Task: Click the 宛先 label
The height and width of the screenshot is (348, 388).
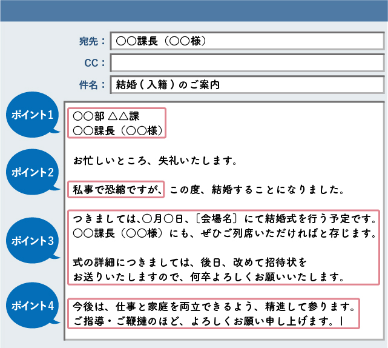Action: (92, 41)
